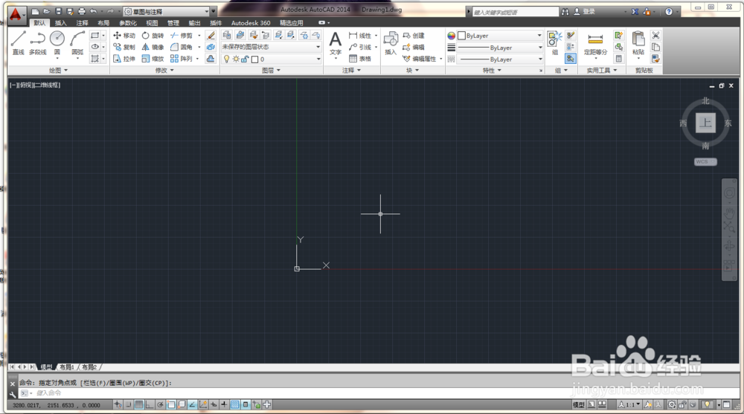Click the Leader (引线) tool
This screenshot has height=414, width=744.
point(359,47)
